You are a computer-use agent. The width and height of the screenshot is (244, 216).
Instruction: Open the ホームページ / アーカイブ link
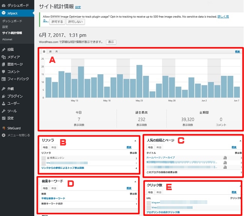[160, 157]
